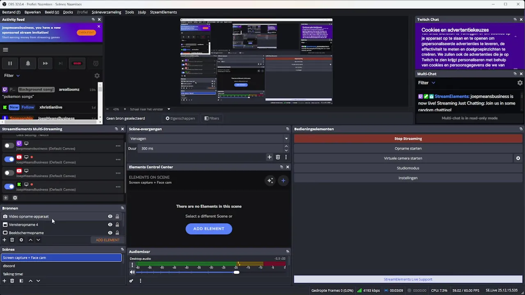
Task: Open AI sparkle icon in Elements Control Center
Action: pyautogui.click(x=270, y=181)
